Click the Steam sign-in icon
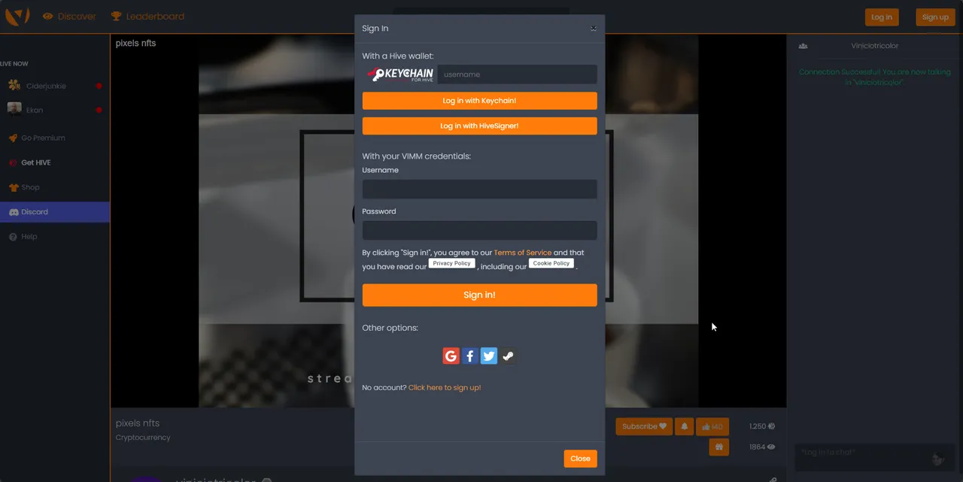963x482 pixels. (x=508, y=356)
